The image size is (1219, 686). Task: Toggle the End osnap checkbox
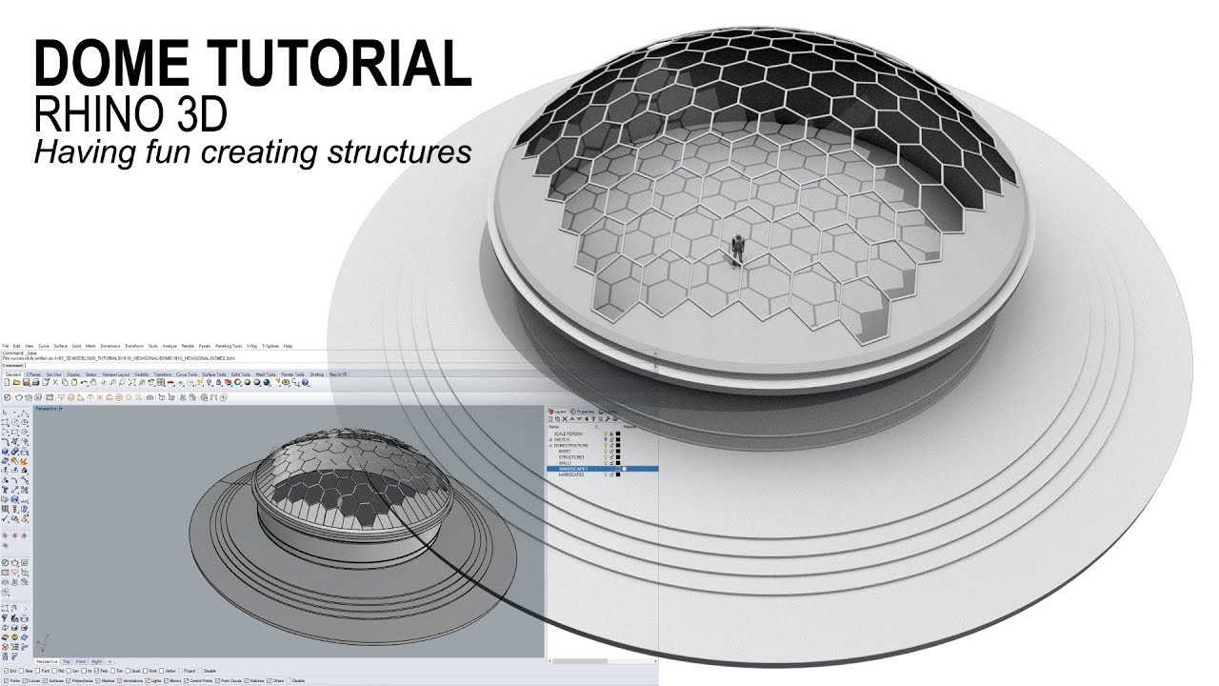pyautogui.click(x=6, y=671)
